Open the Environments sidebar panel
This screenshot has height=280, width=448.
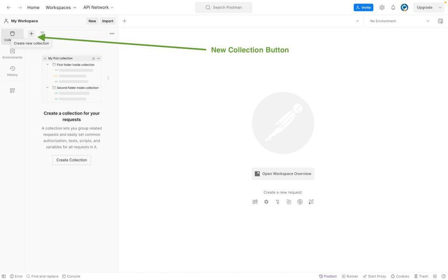pyautogui.click(x=12, y=54)
